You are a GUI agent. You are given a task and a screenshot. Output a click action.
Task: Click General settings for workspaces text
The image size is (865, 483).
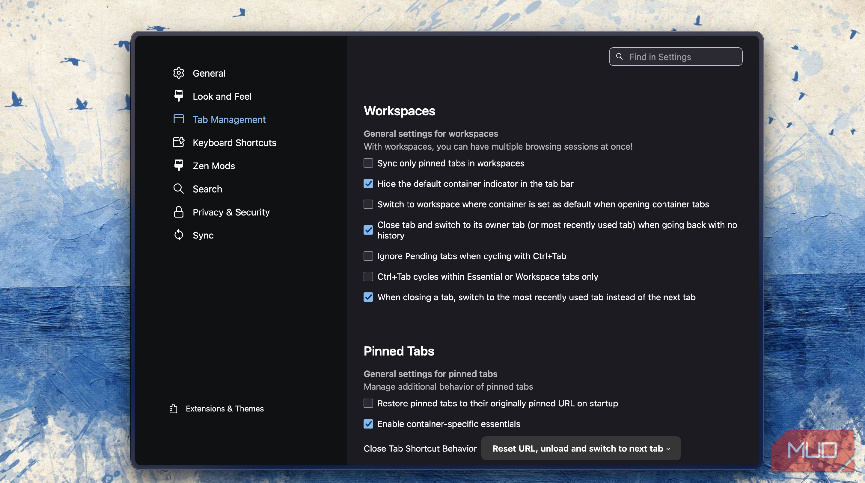(431, 133)
